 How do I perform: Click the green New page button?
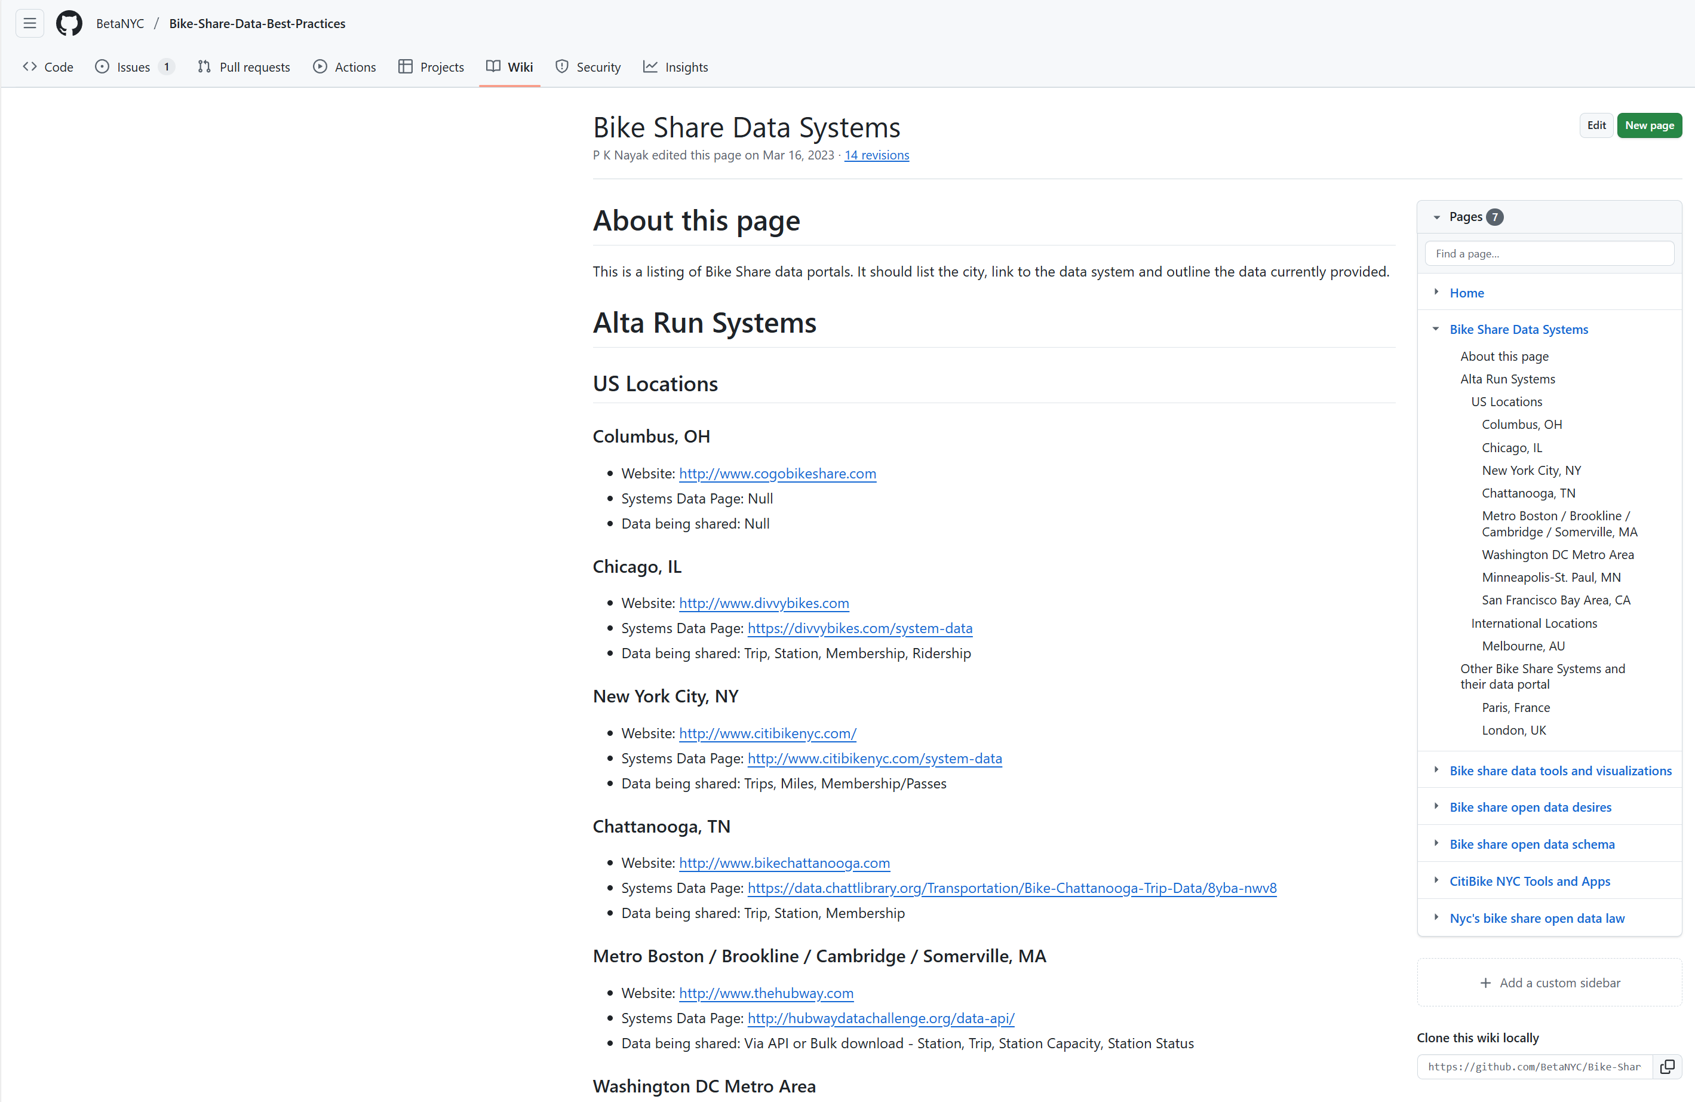coord(1648,125)
